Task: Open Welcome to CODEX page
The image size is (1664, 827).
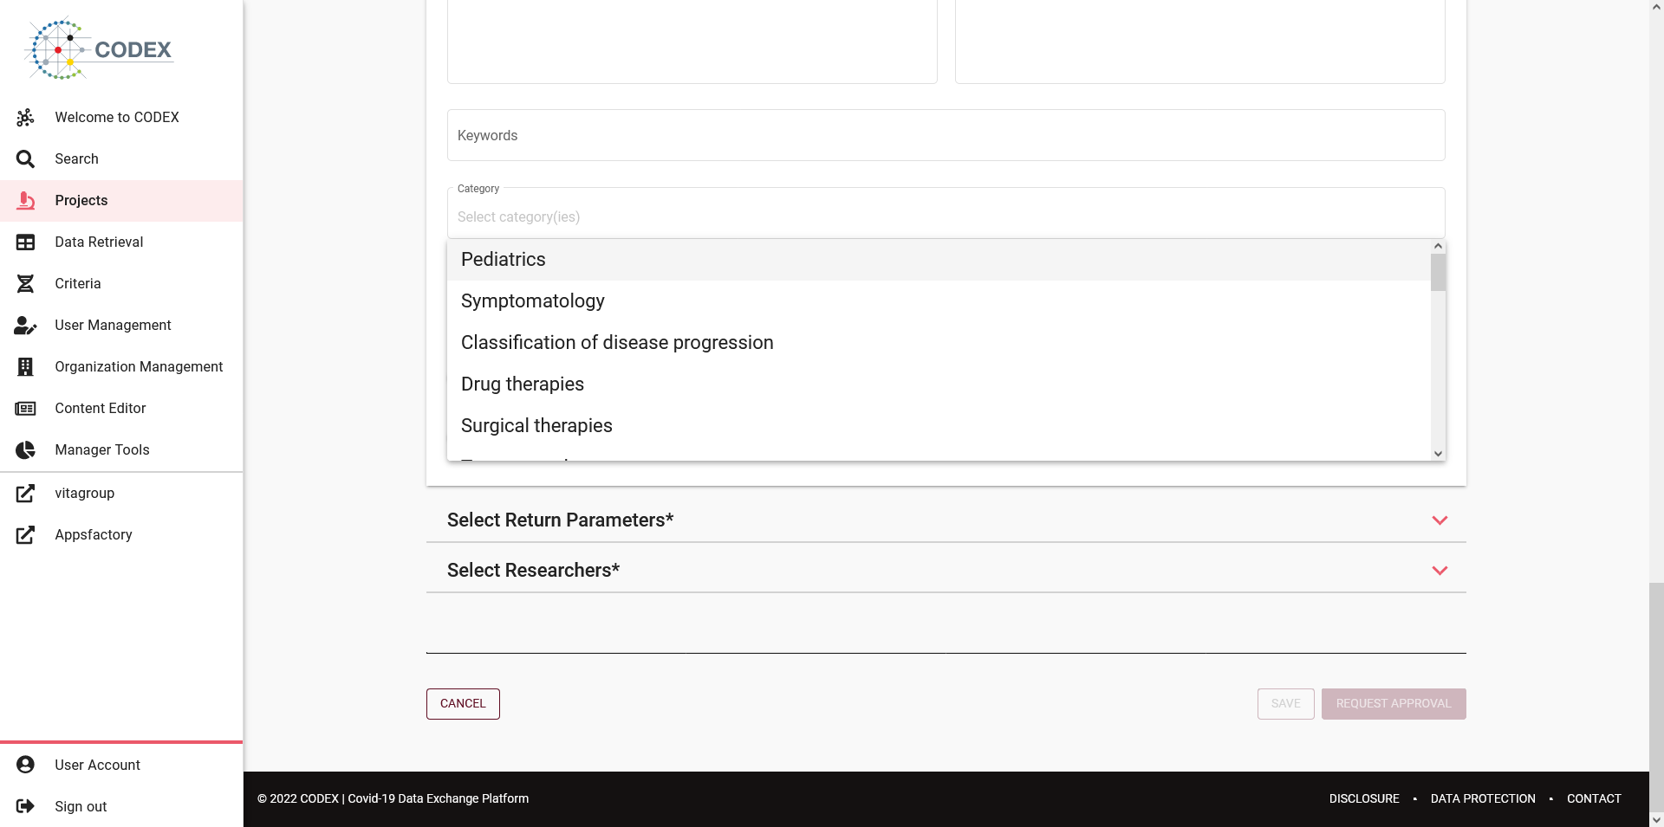Action: click(117, 117)
